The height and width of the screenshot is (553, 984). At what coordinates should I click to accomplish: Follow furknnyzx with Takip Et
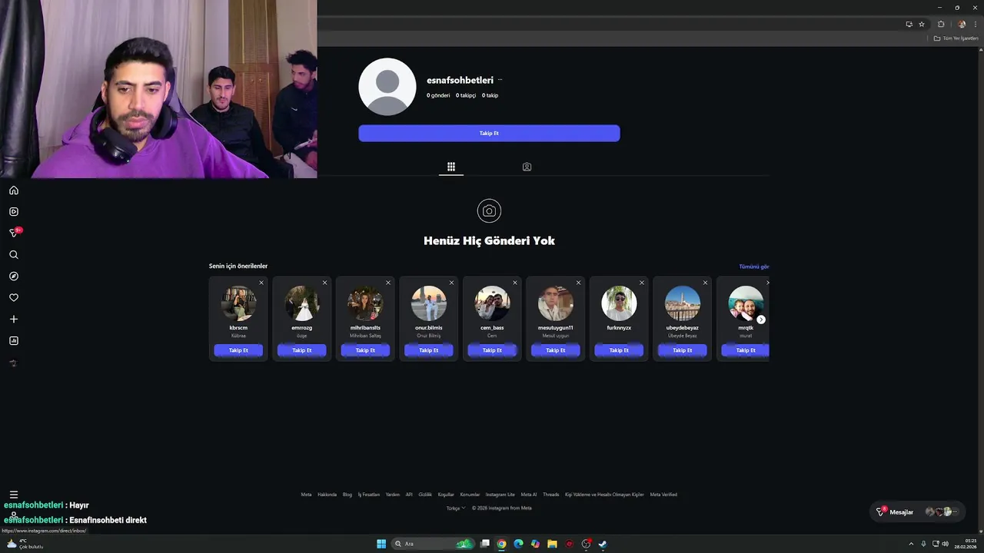pyautogui.click(x=619, y=350)
